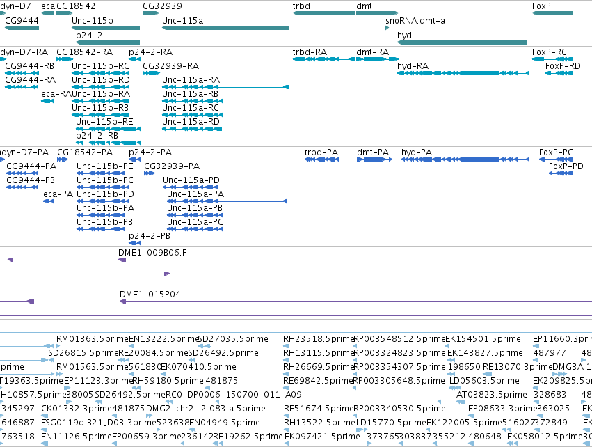Click the hyd-RA transcript
The image size is (592, 447).
click(x=463, y=73)
